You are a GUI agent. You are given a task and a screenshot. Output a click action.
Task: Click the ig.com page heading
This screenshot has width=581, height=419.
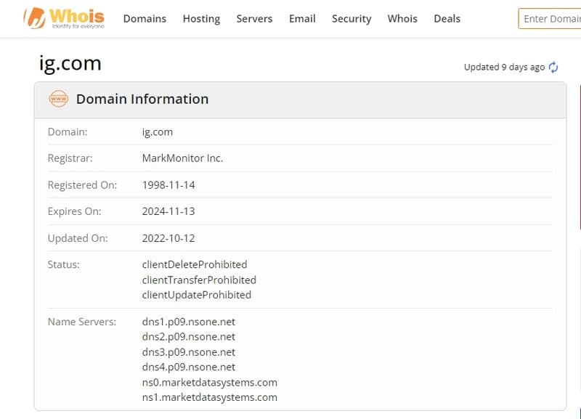pyautogui.click(x=70, y=63)
